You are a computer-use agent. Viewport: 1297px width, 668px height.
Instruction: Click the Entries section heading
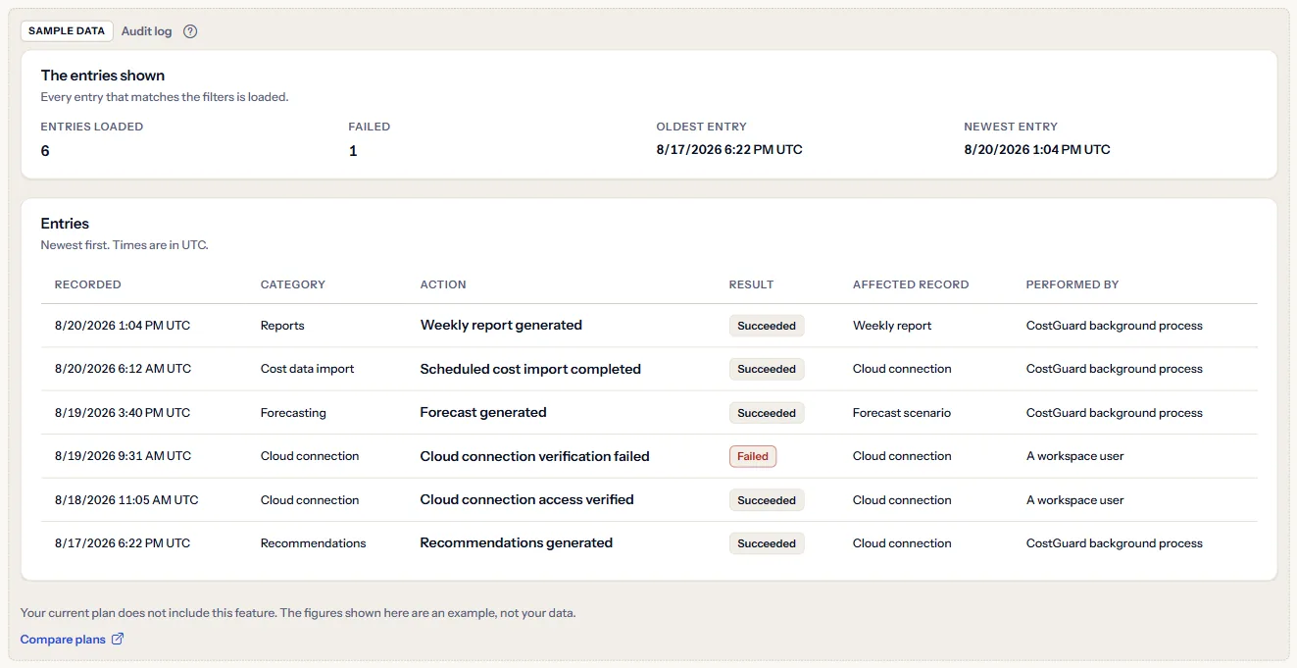click(65, 224)
